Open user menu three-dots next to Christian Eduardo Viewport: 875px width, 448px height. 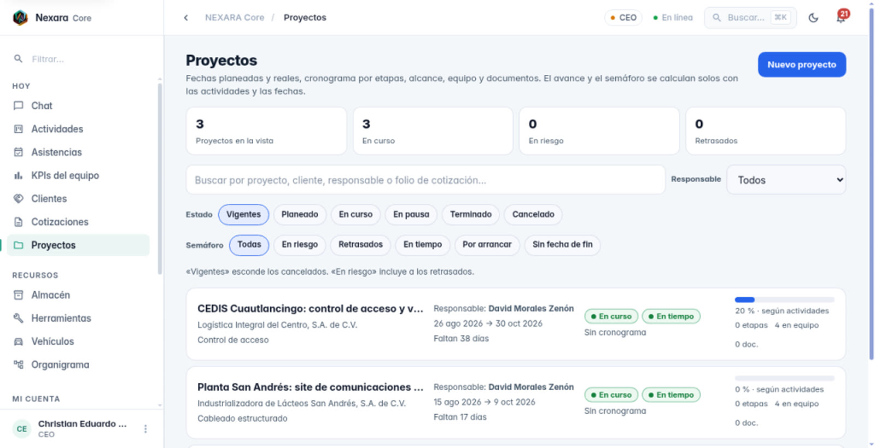[x=145, y=429]
